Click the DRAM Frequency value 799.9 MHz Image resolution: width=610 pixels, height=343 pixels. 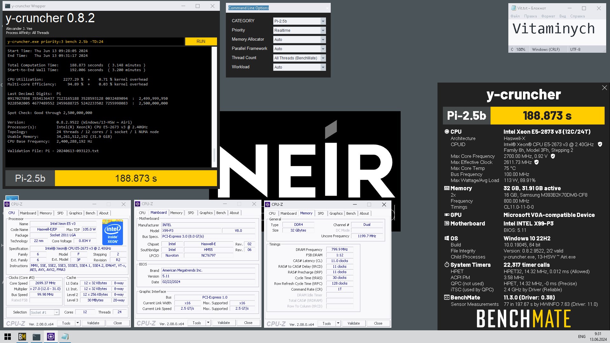click(x=340, y=250)
